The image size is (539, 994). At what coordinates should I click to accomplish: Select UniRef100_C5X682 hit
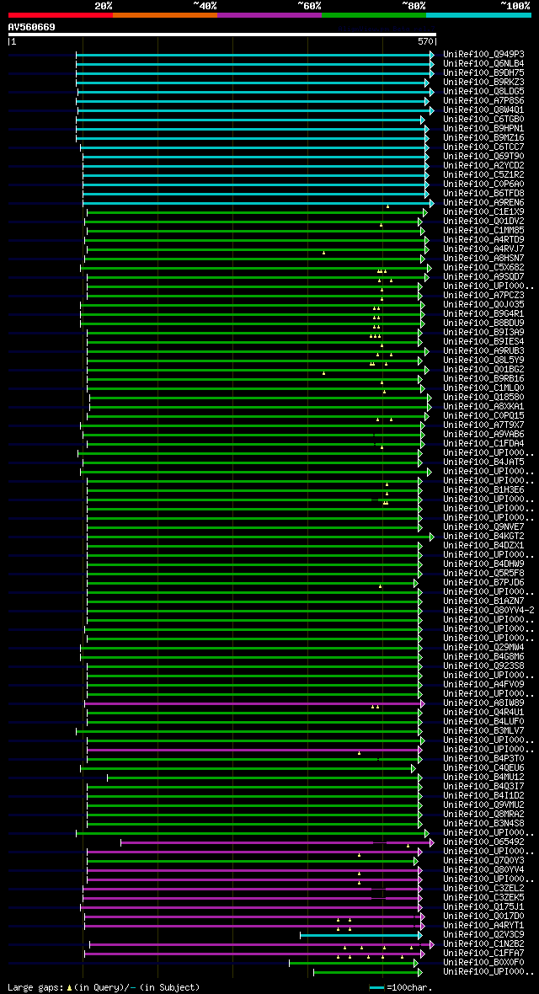click(x=483, y=268)
